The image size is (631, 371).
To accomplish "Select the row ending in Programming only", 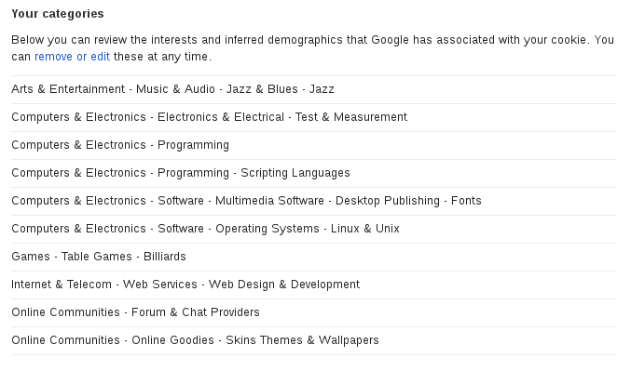I will pyautogui.click(x=314, y=145).
